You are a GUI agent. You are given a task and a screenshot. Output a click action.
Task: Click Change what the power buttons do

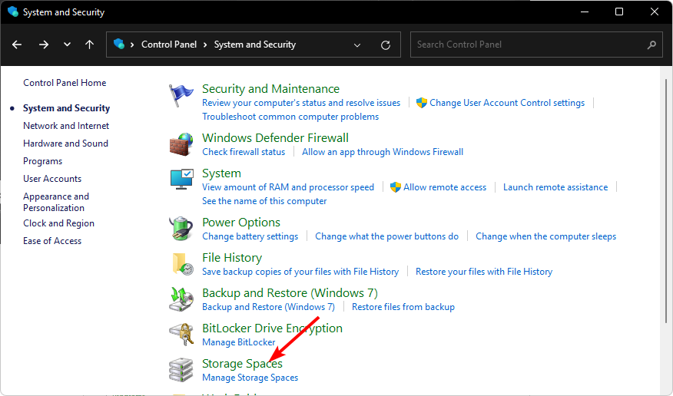[386, 236]
